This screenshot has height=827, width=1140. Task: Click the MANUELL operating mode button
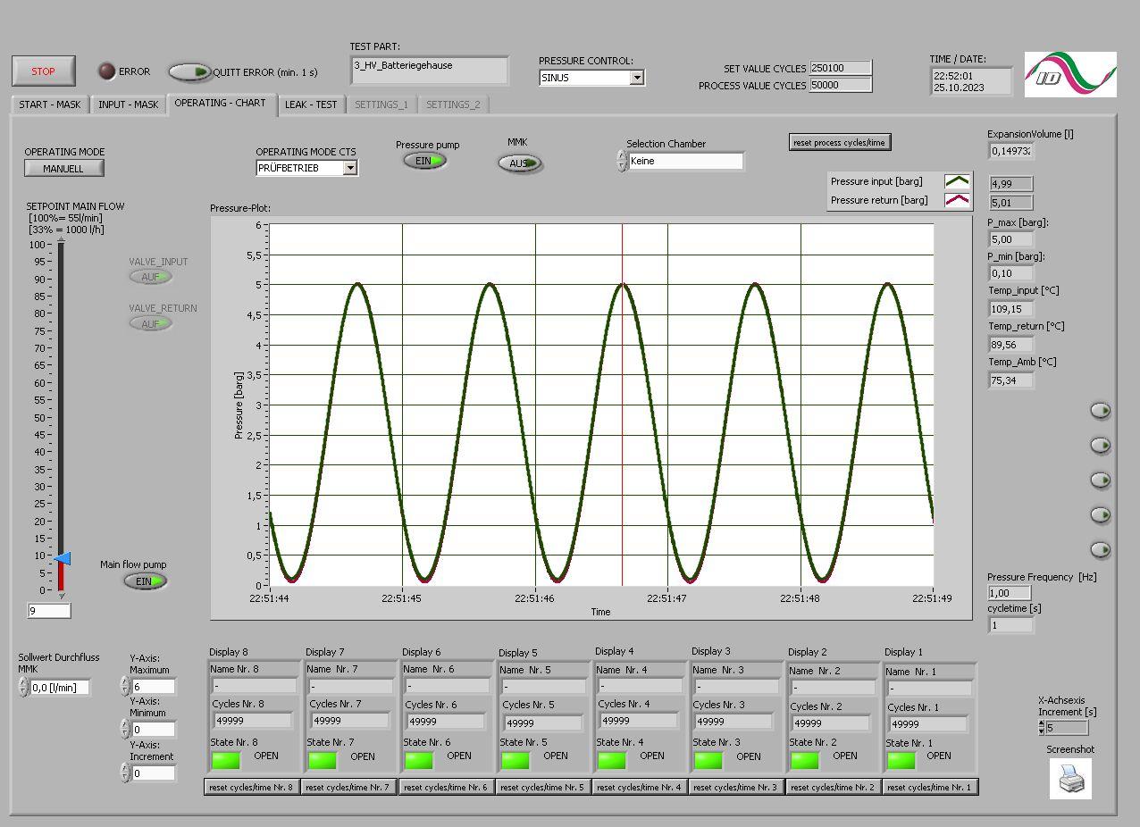pos(63,168)
